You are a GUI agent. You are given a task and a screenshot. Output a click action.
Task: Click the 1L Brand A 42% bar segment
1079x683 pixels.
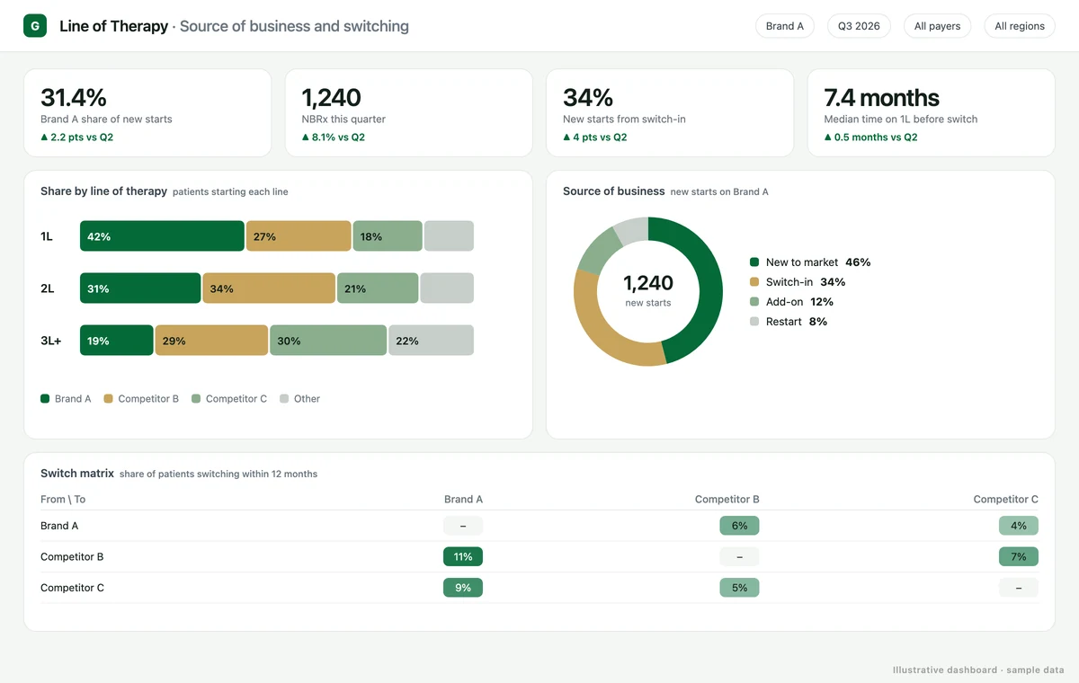(x=162, y=236)
